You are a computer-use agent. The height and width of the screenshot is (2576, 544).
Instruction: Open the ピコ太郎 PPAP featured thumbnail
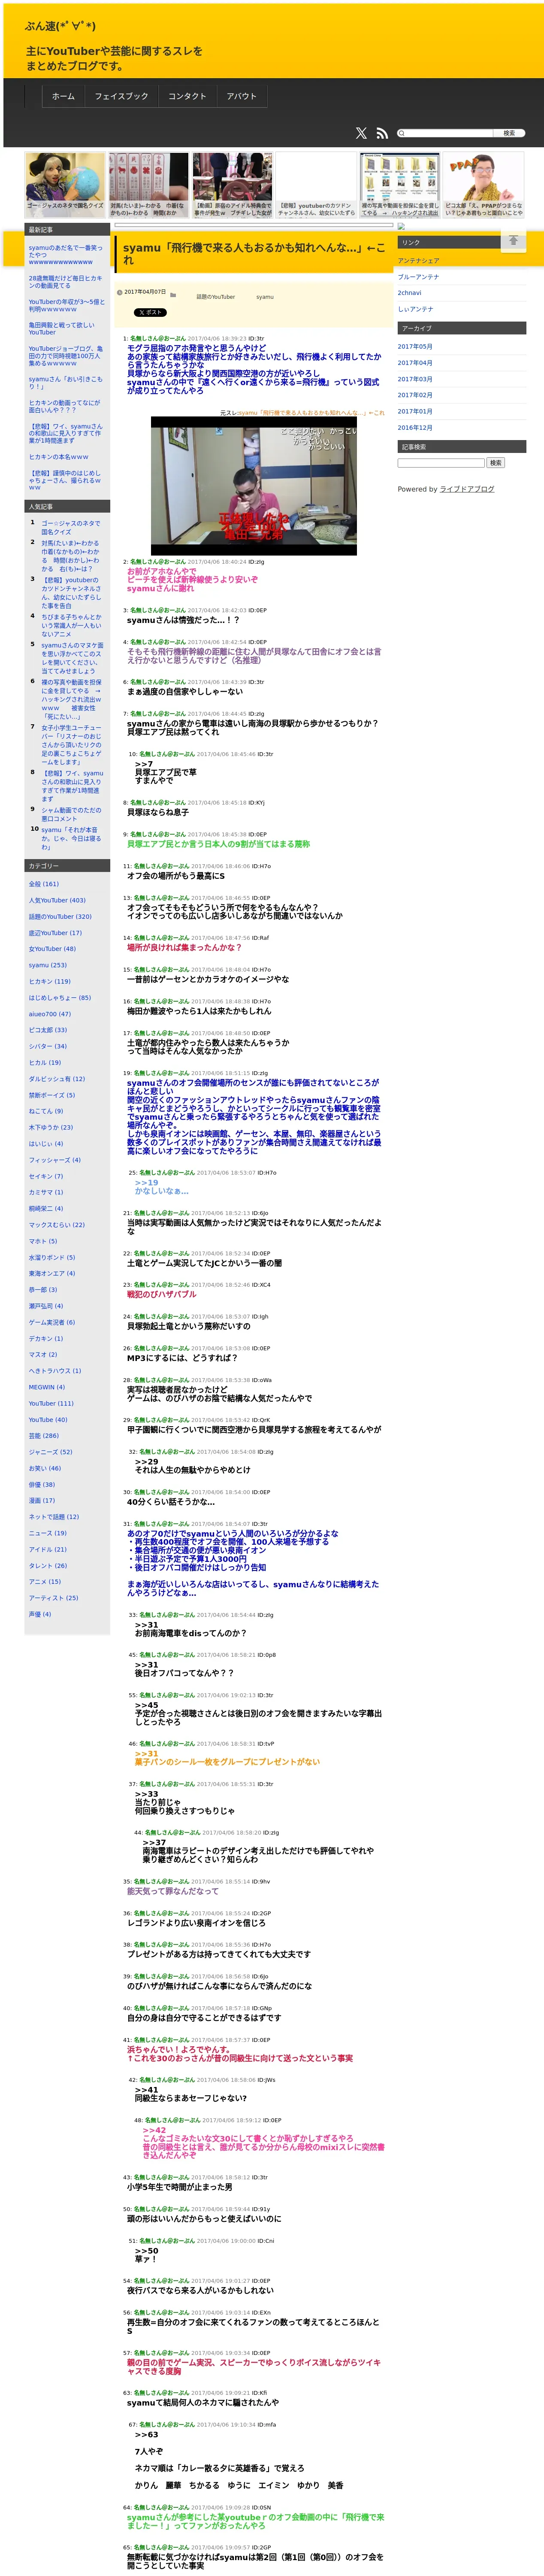click(484, 184)
